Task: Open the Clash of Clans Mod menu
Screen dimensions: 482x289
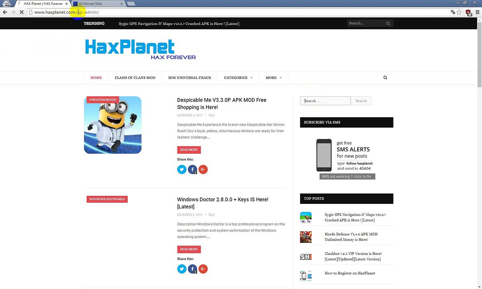Action: click(x=135, y=77)
